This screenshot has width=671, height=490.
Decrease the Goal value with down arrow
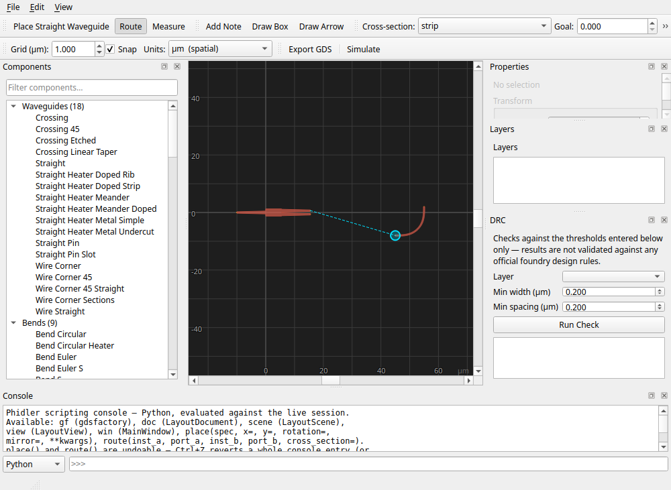pos(652,29)
